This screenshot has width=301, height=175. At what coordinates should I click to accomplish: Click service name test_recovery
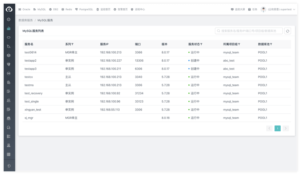(x=33, y=93)
